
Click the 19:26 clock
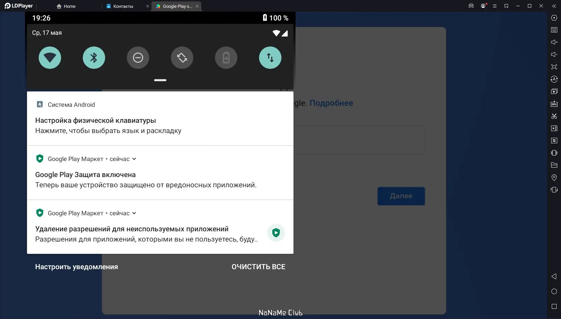tap(41, 18)
